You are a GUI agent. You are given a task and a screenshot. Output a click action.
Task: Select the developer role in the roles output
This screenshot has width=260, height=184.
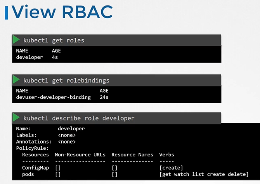tap(29, 57)
